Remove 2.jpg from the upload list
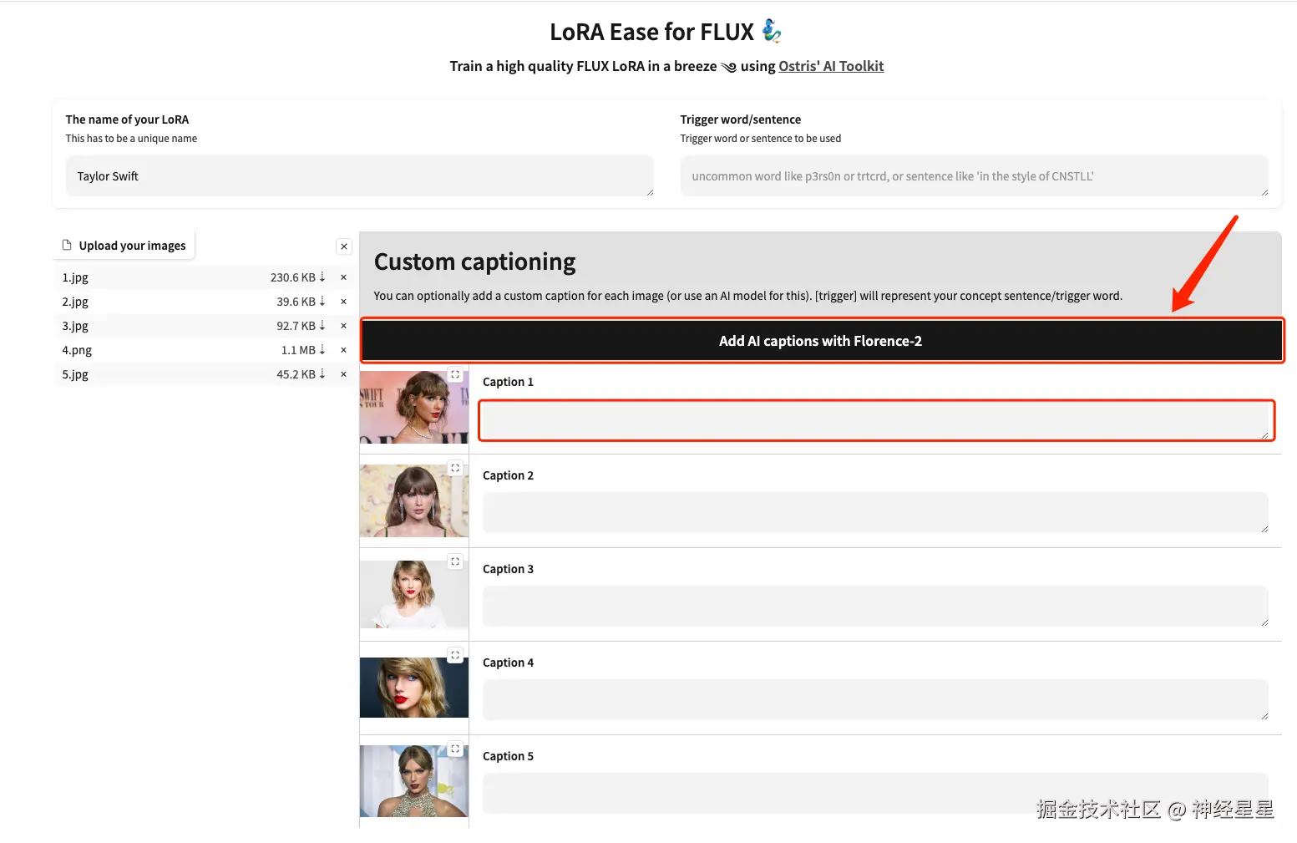 [x=343, y=302]
